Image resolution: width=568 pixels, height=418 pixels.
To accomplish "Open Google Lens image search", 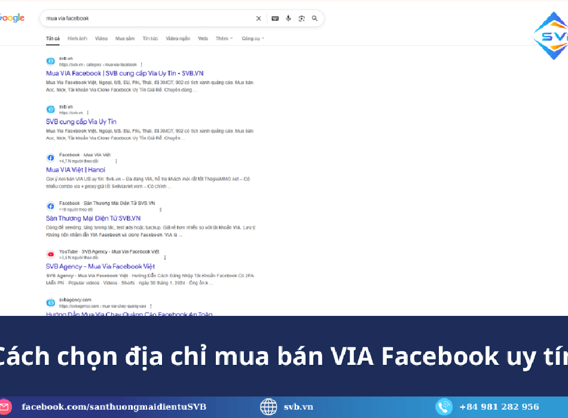I will [301, 19].
